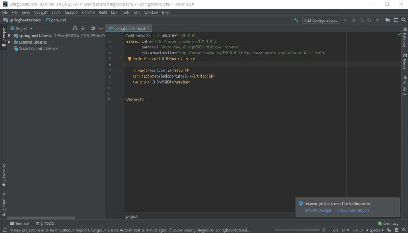The height and width of the screenshot is (233, 408).
Task: Open the Project view dropdown
Action: 22,29
